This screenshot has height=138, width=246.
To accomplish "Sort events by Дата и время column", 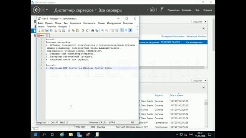I will 176,95.
